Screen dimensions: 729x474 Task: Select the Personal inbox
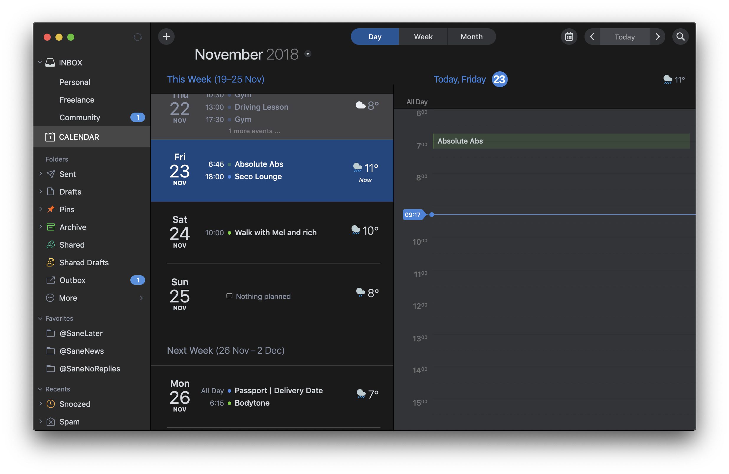75,82
